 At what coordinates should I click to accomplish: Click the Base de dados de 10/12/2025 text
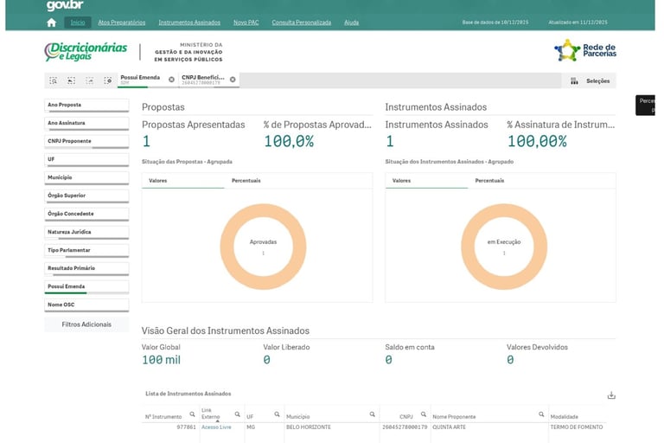tap(495, 22)
